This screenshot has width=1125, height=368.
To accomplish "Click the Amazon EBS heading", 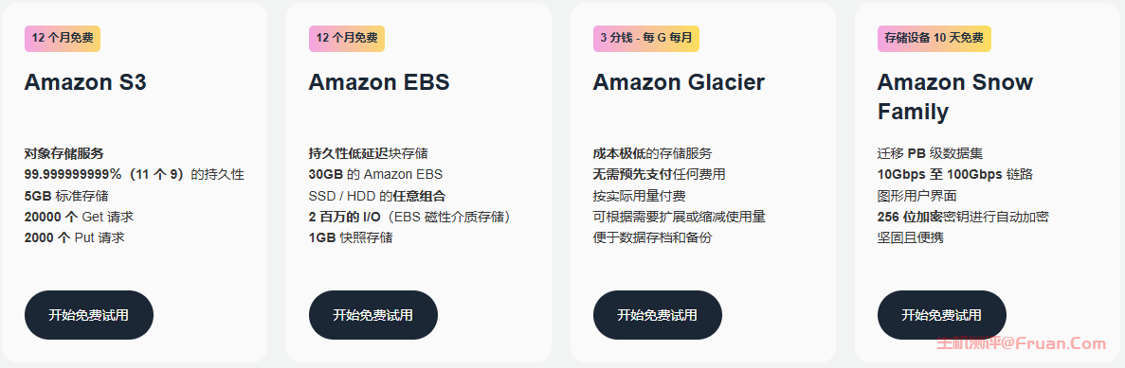I will pos(379,82).
